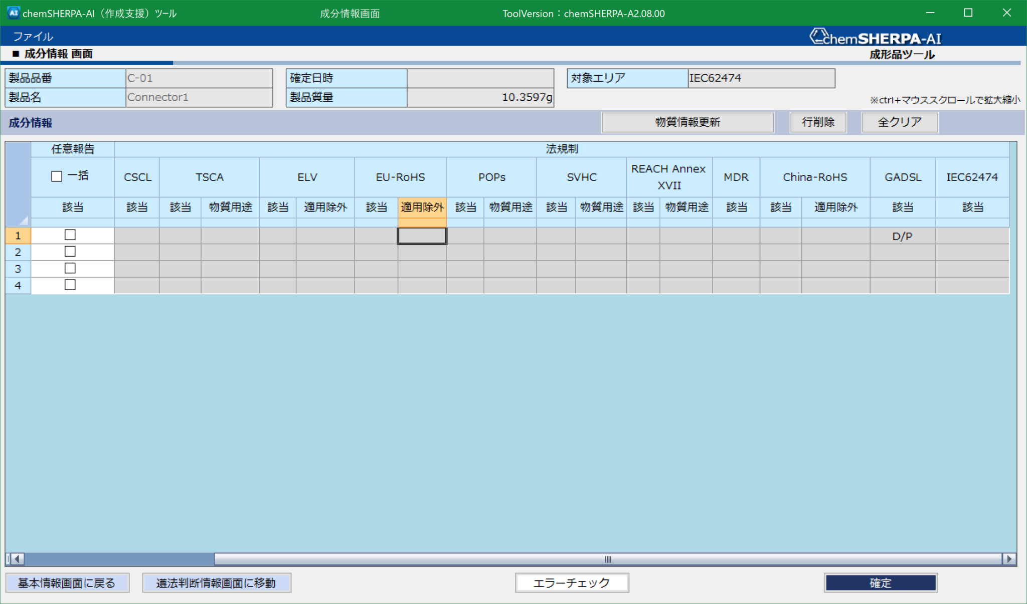Viewport: 1027px width, 604px height.
Task: Open the ファイル menu
Action: coord(33,36)
